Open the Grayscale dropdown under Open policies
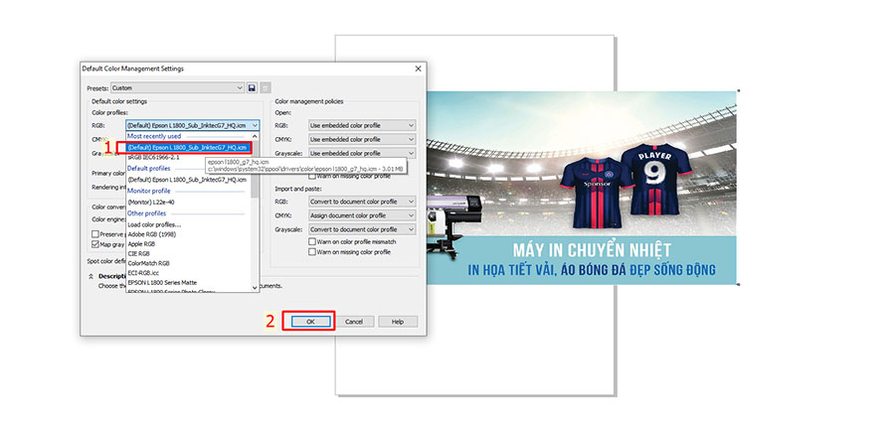Viewport: 895px width, 422px height. point(362,153)
